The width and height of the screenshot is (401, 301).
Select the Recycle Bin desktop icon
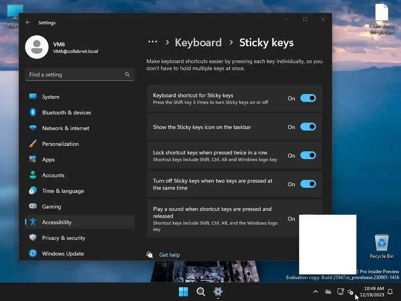381,246
